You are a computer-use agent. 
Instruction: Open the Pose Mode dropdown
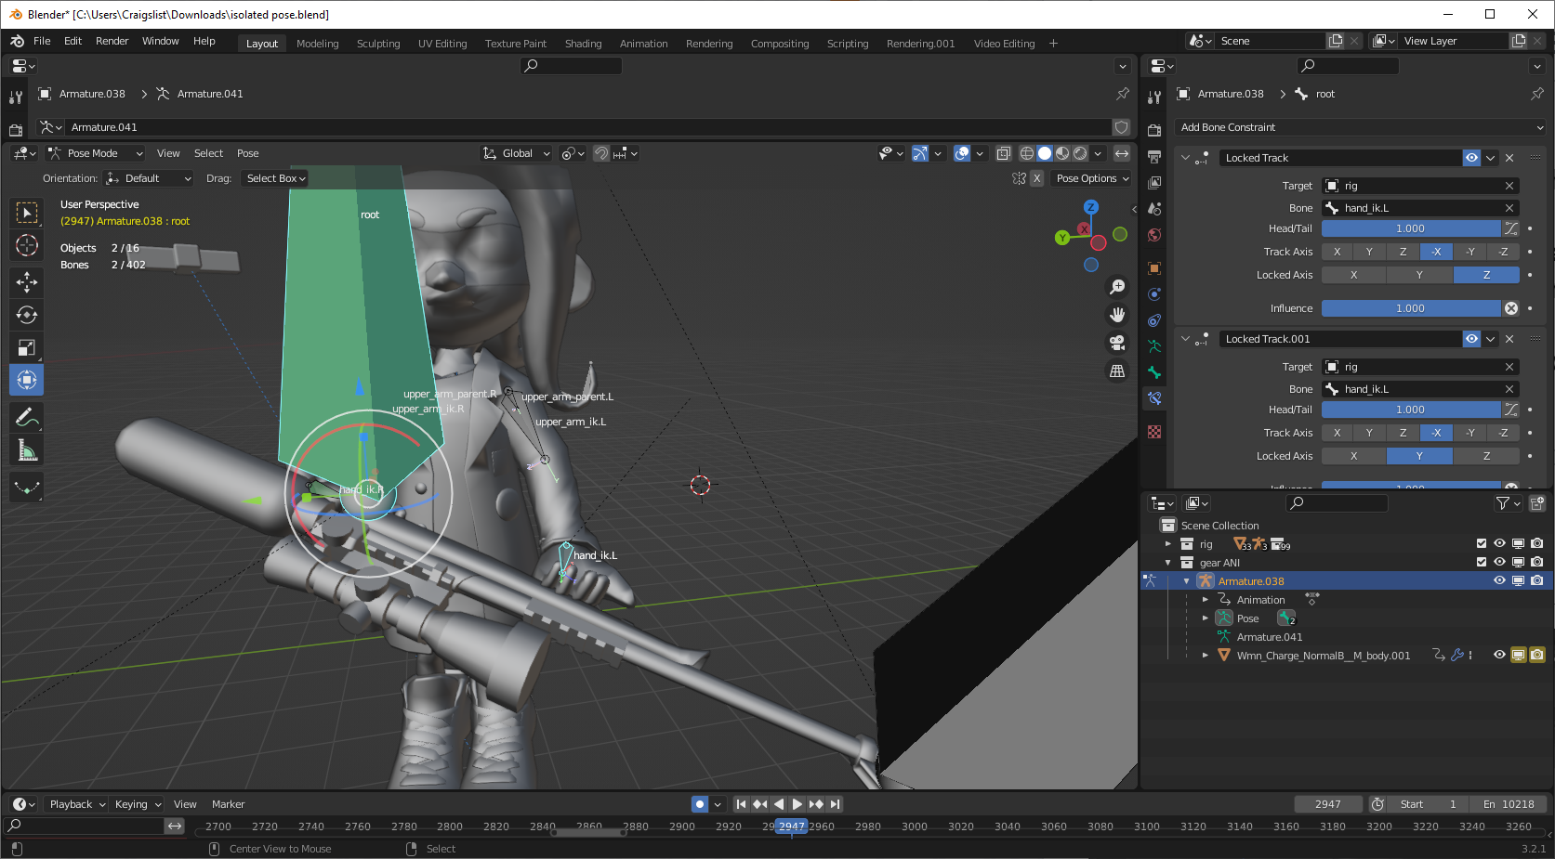[x=96, y=153]
